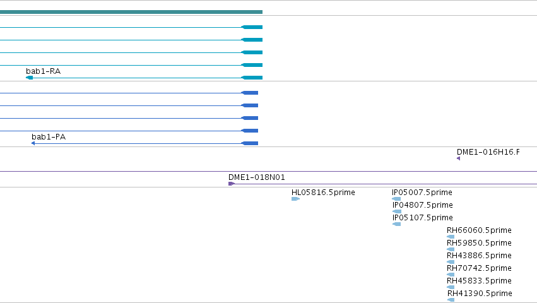Select the RH41390.5prime arrow glyph
This screenshot has width=537, height=303.
point(451,300)
